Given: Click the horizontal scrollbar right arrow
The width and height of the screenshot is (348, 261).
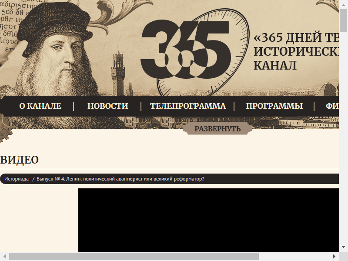Looking at the screenshot, I should click(x=334, y=256).
